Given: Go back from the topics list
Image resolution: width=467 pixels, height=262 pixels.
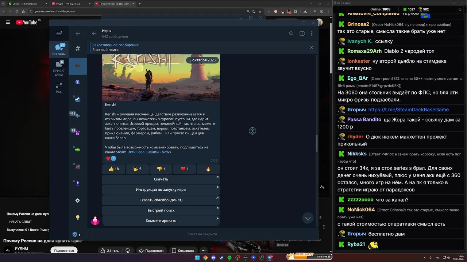Looking at the screenshot, I should 78,33.
